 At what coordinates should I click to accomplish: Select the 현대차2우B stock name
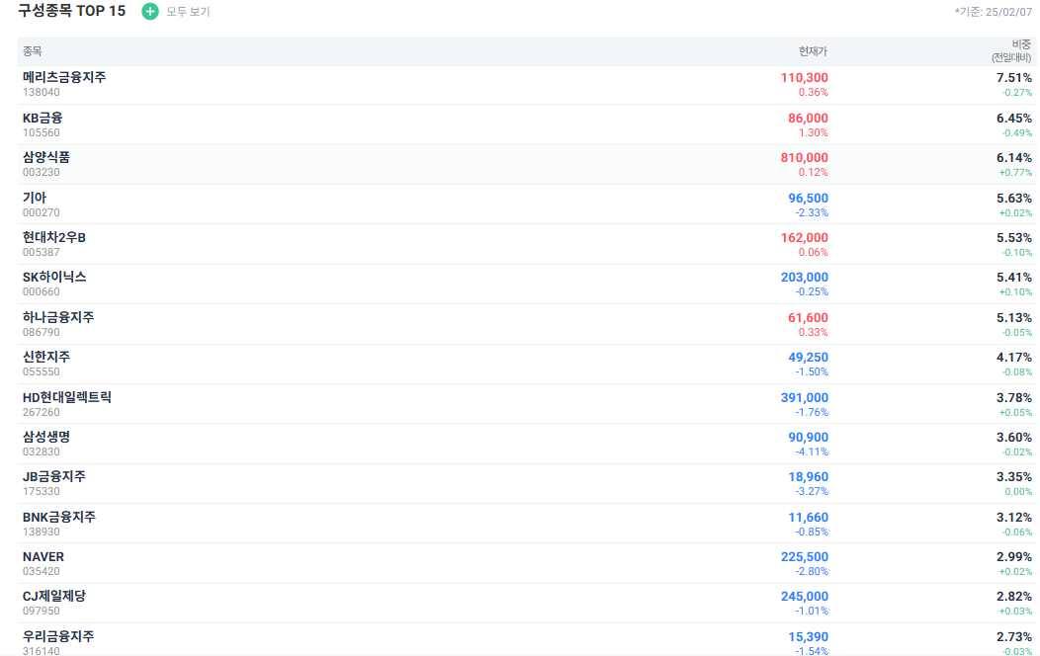(x=53, y=237)
